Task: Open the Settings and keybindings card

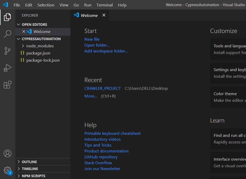Action: pyautogui.click(x=228, y=73)
